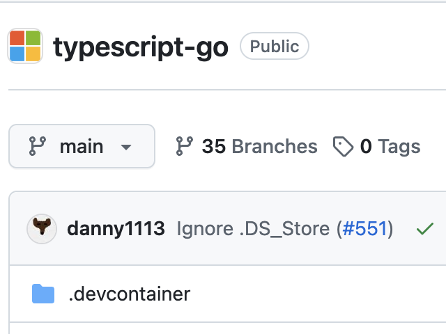Show the green checkmark commit status
Screen dimensions: 446x334
(425, 229)
